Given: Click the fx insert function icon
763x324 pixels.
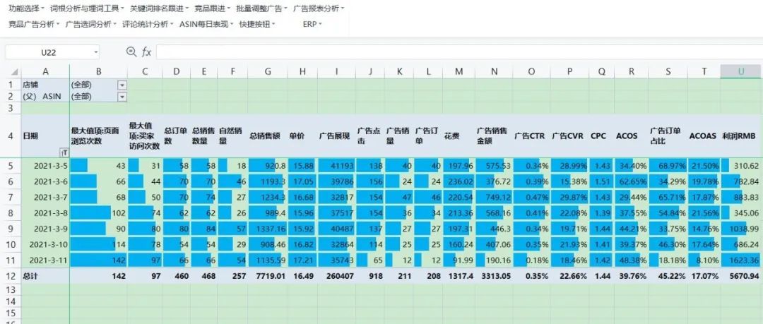Looking at the screenshot, I should pos(146,52).
